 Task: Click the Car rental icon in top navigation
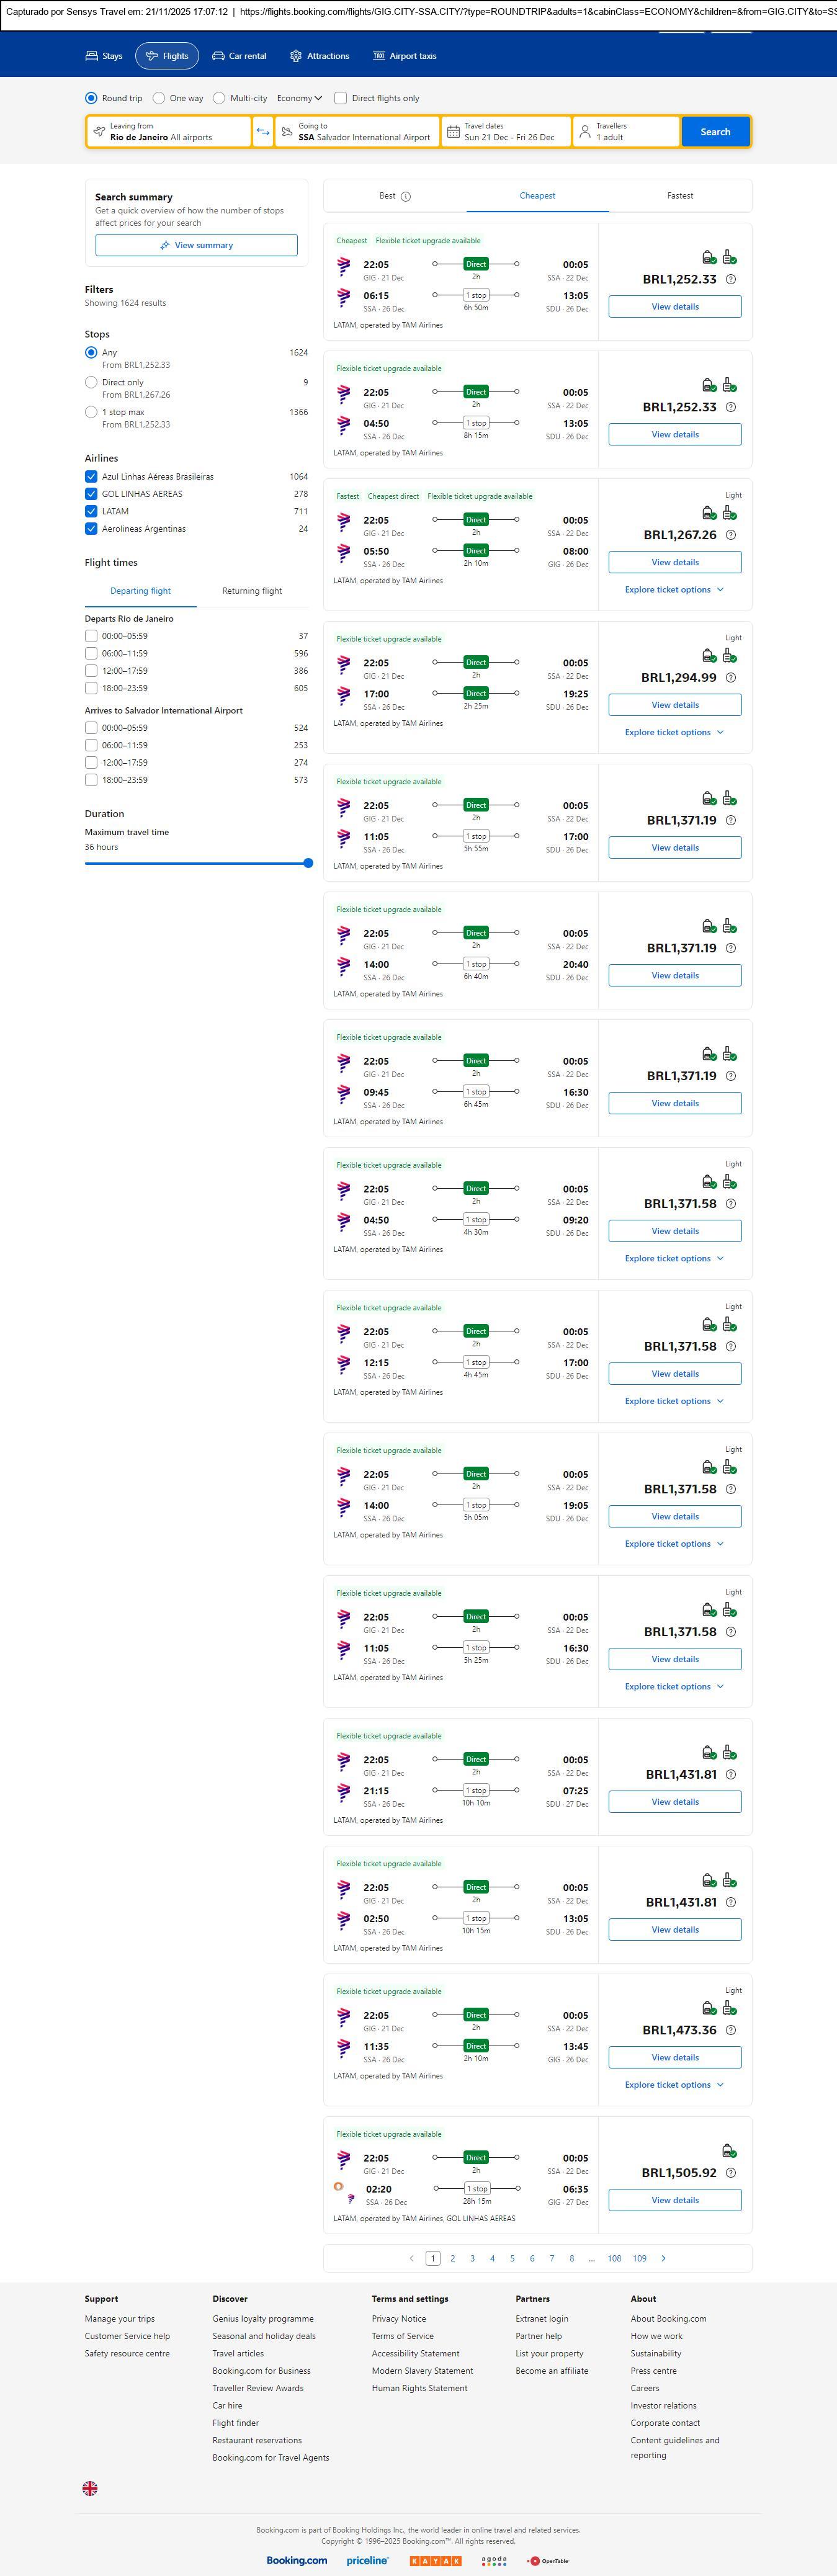tap(218, 56)
